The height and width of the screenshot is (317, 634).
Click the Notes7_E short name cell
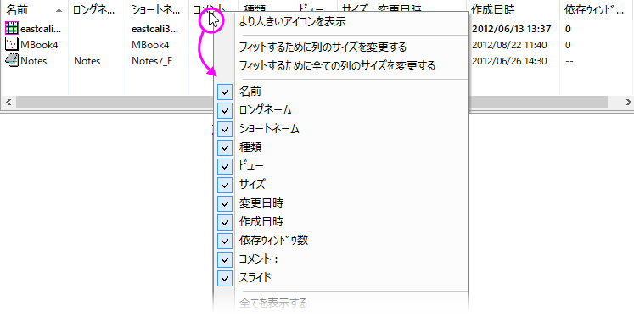[x=152, y=61]
